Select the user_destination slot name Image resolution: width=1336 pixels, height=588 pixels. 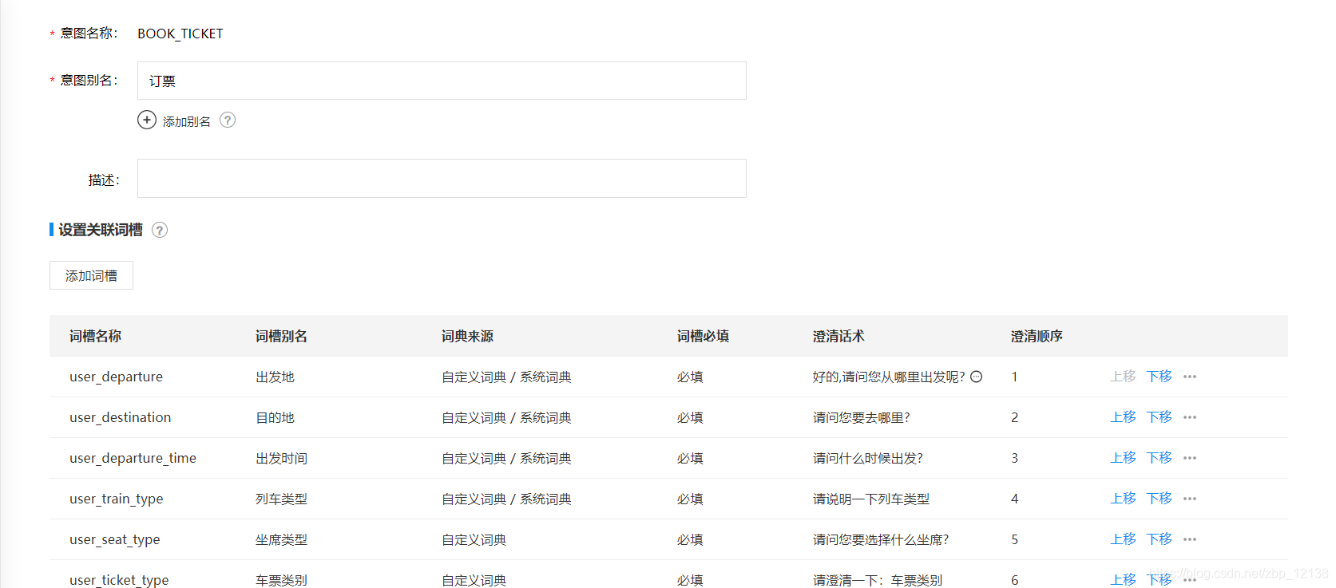120,417
